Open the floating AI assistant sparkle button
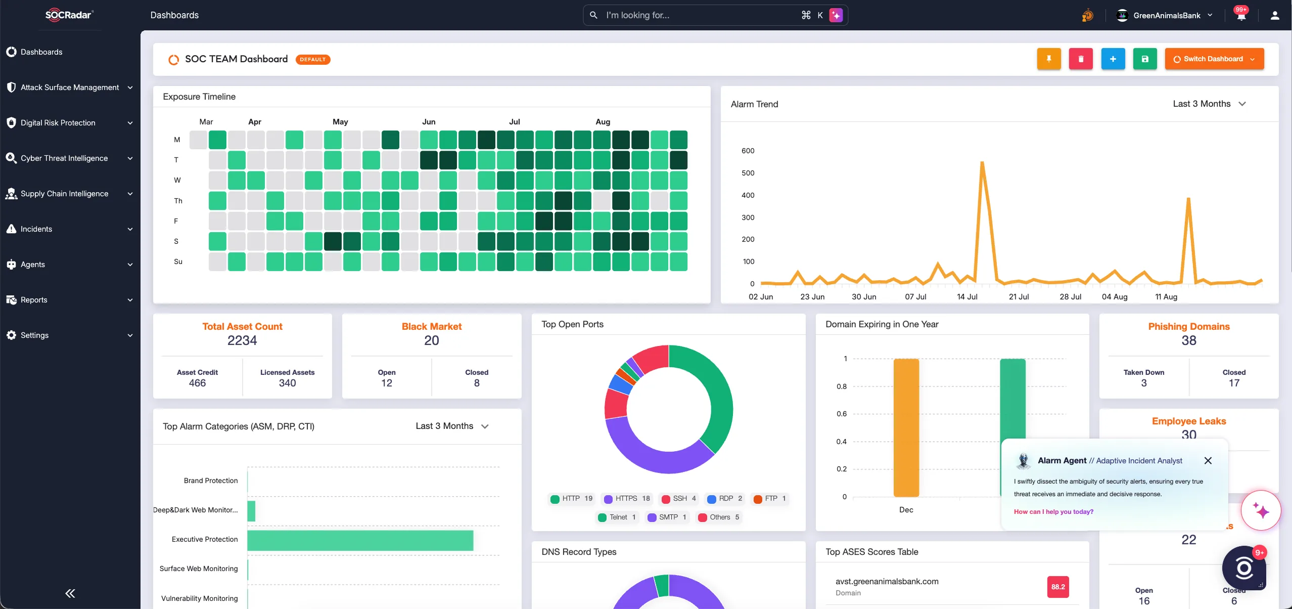This screenshot has width=1292, height=609. (1261, 510)
